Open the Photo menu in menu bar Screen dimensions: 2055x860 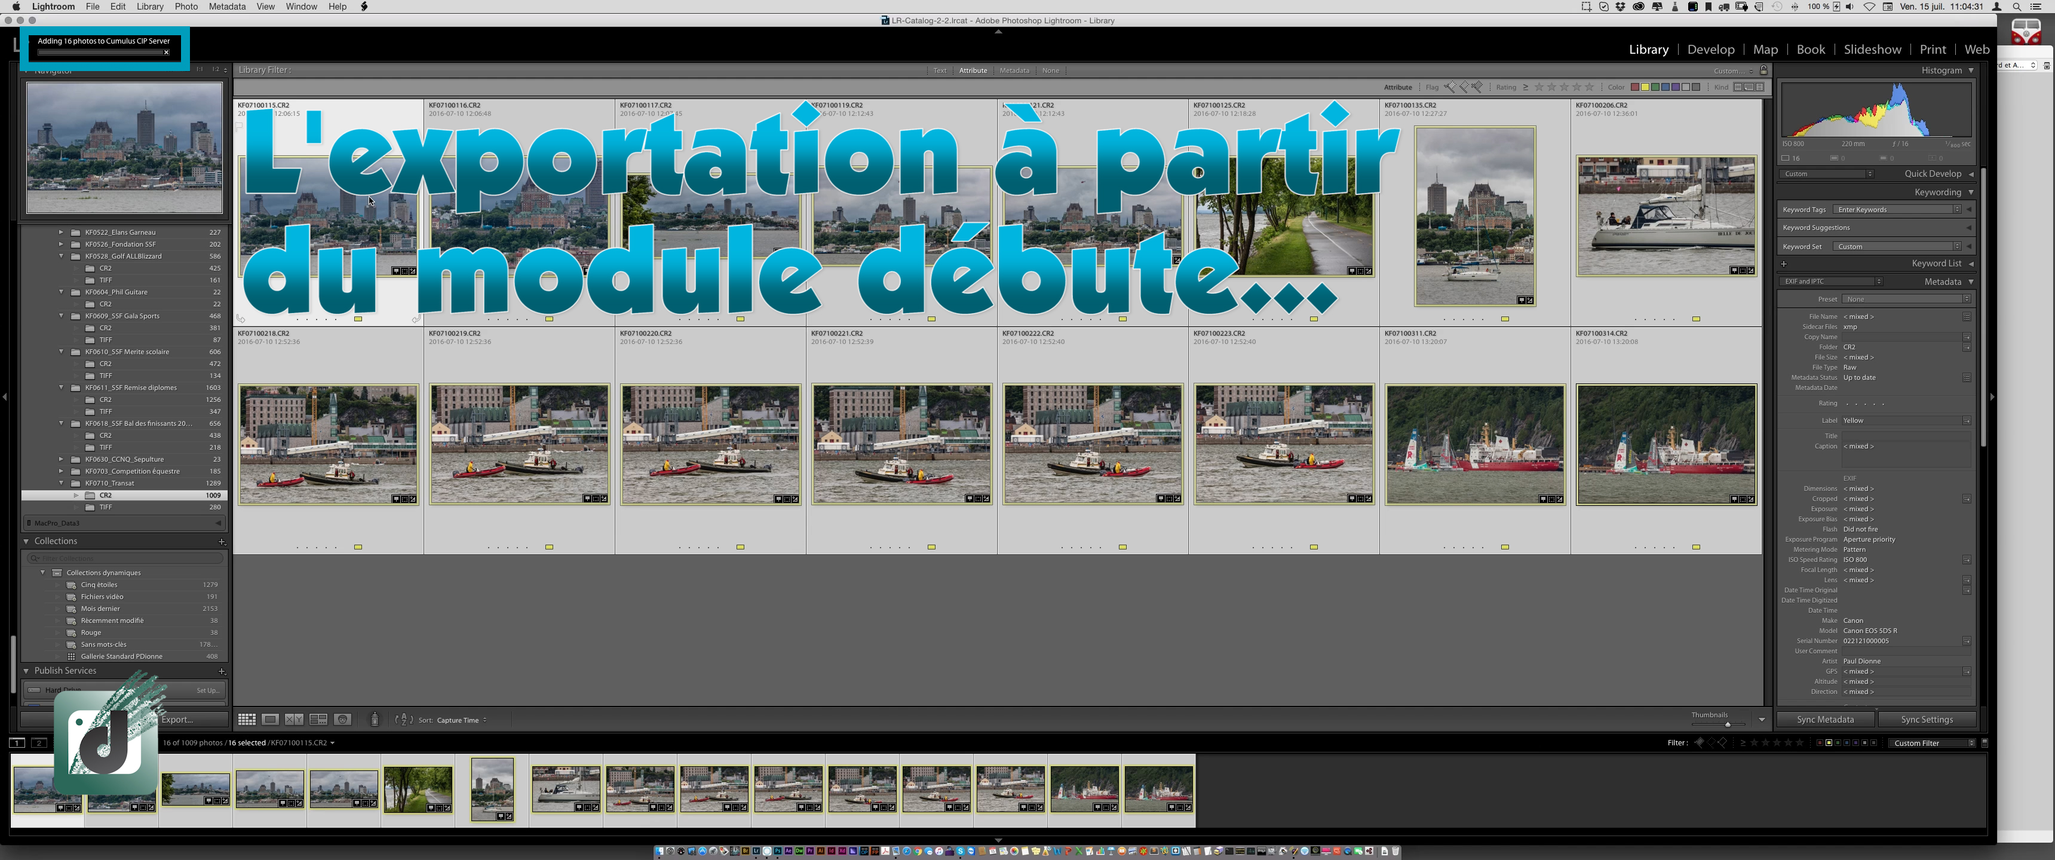(x=185, y=7)
